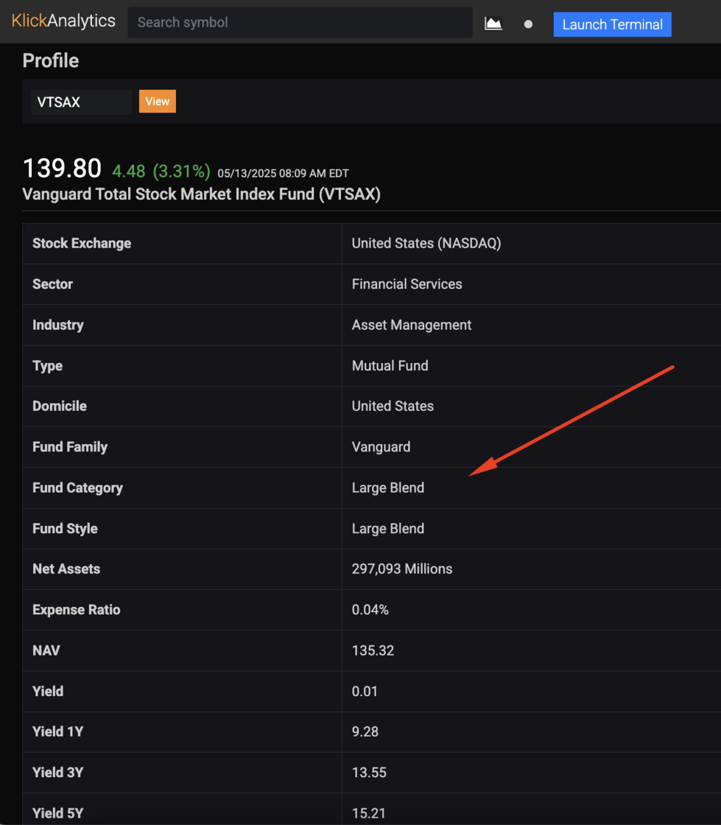Select the Vanguard Total Stock Market Index Fund title
The image size is (721, 825).
coord(201,194)
